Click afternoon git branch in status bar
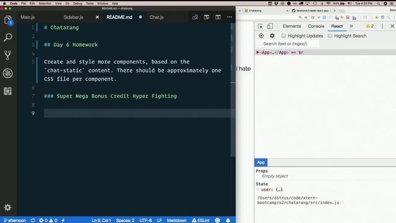Image resolution: width=396 pixels, height=223 pixels. 15,221
